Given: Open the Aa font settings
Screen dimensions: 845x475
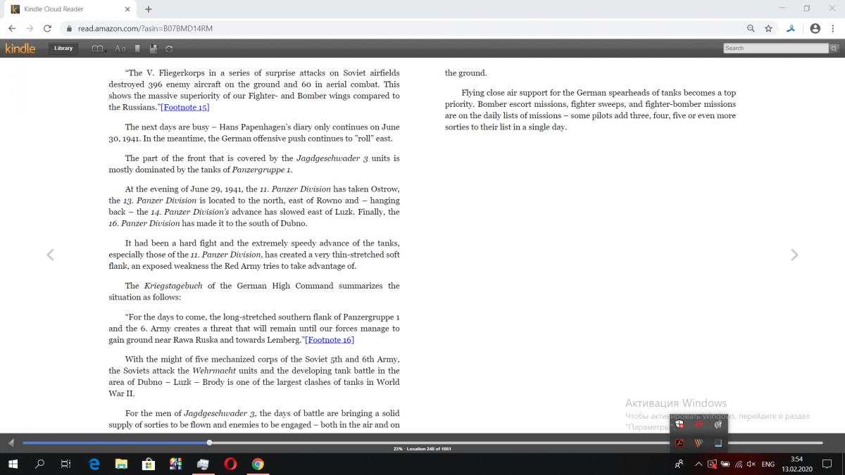Looking at the screenshot, I should (120, 49).
